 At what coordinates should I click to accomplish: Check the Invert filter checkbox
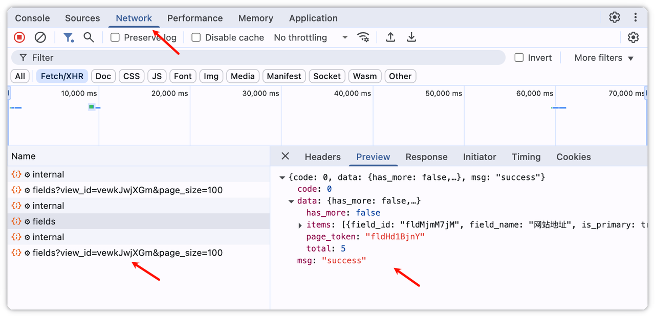(x=519, y=58)
